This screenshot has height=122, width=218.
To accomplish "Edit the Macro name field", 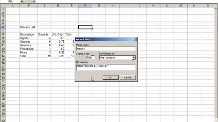I will point(106,49).
